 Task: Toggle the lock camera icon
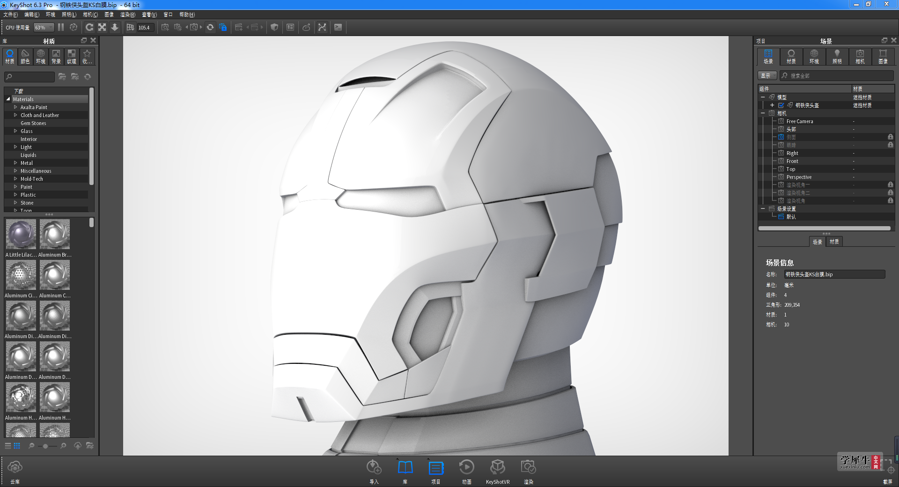point(223,28)
